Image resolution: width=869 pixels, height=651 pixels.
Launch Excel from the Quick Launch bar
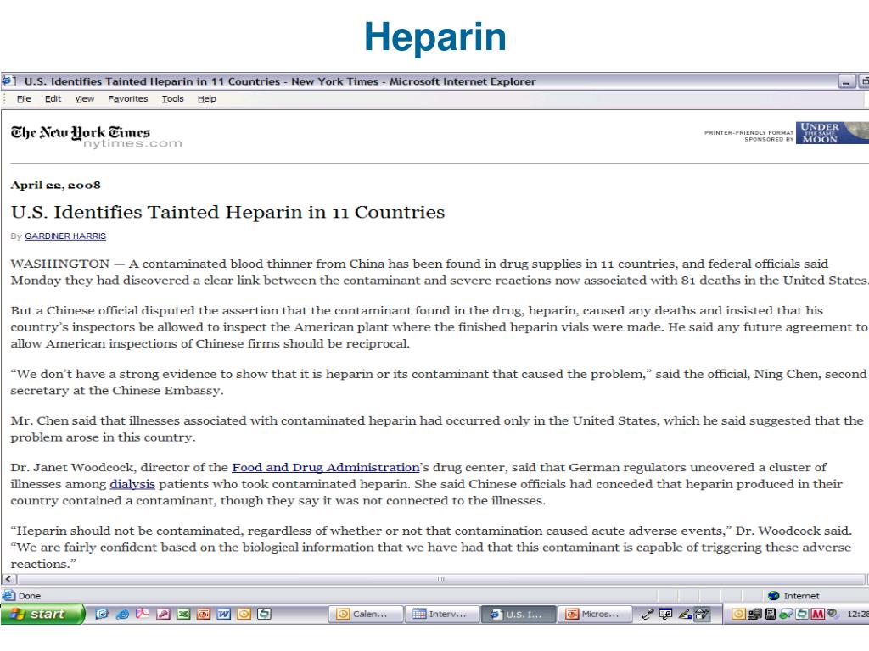tap(183, 614)
